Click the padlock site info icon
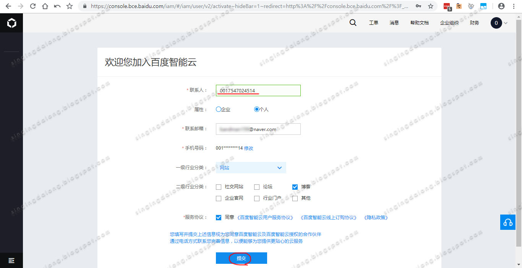Screen dimensions: 522x268 (x=85, y=6)
